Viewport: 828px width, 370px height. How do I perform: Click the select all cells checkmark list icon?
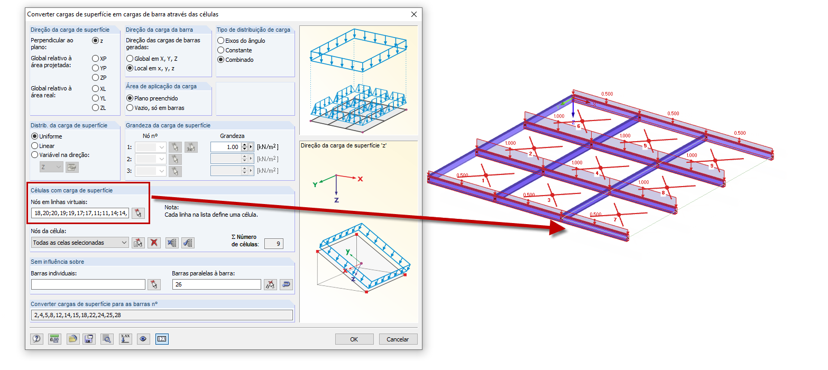[188, 243]
